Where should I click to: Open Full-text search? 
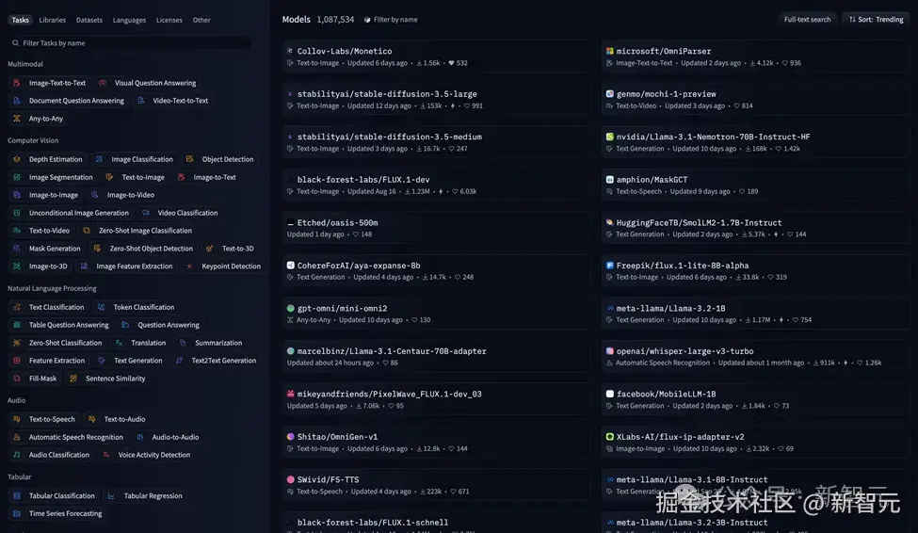tap(807, 20)
